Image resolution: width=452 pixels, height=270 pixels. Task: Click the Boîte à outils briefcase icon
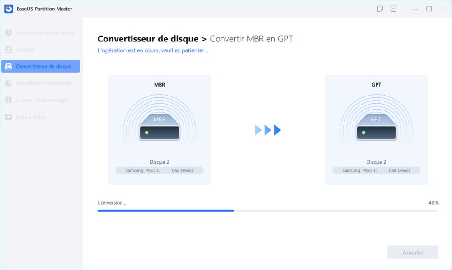click(8, 117)
